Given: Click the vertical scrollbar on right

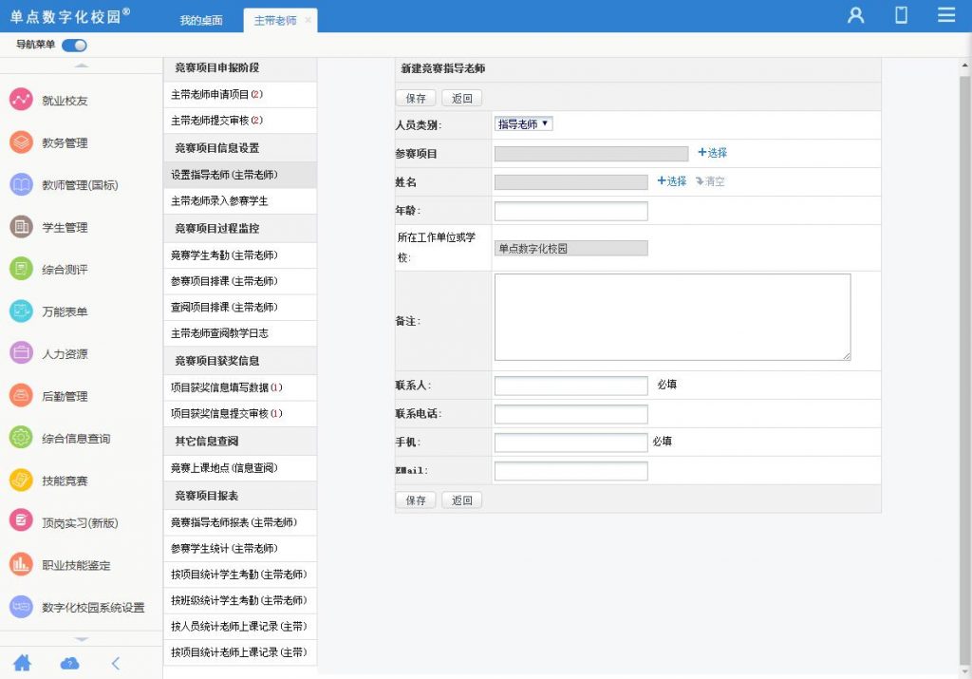Looking at the screenshot, I should (x=965, y=369).
